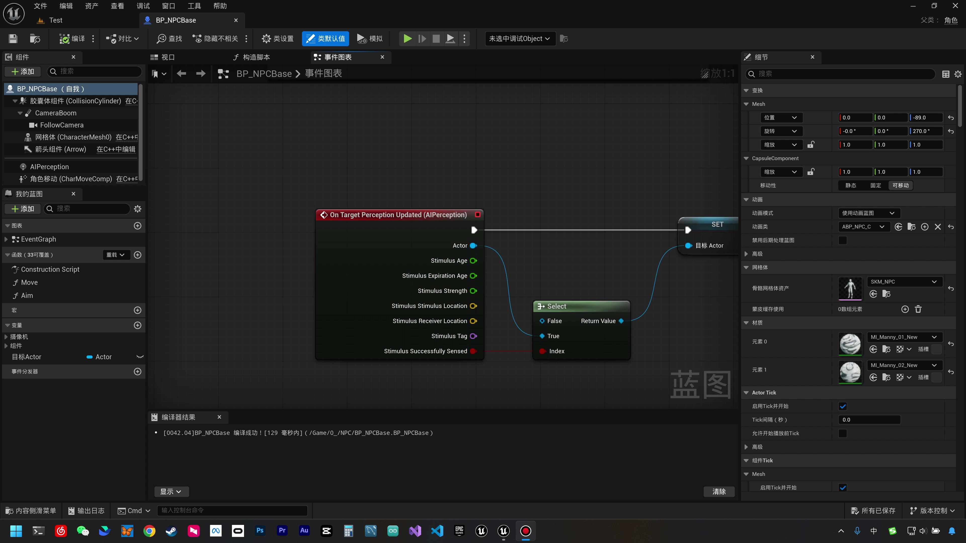The height and width of the screenshot is (543, 966).
Task: Click the Compile blueprint button
Action: (72, 39)
